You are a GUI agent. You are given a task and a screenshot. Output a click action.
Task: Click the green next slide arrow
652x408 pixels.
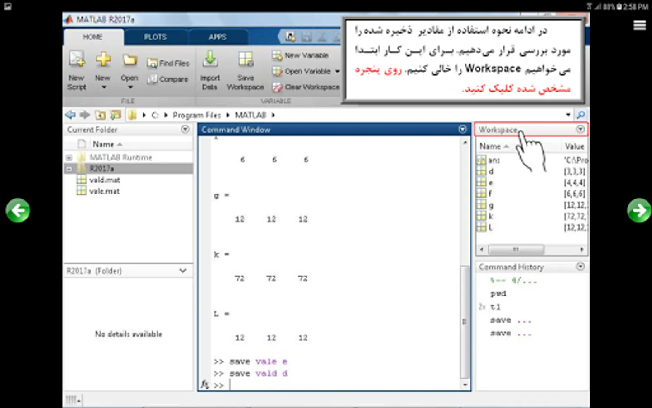(x=639, y=210)
